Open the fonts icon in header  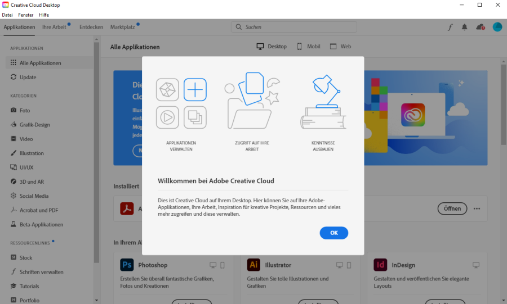(x=450, y=27)
